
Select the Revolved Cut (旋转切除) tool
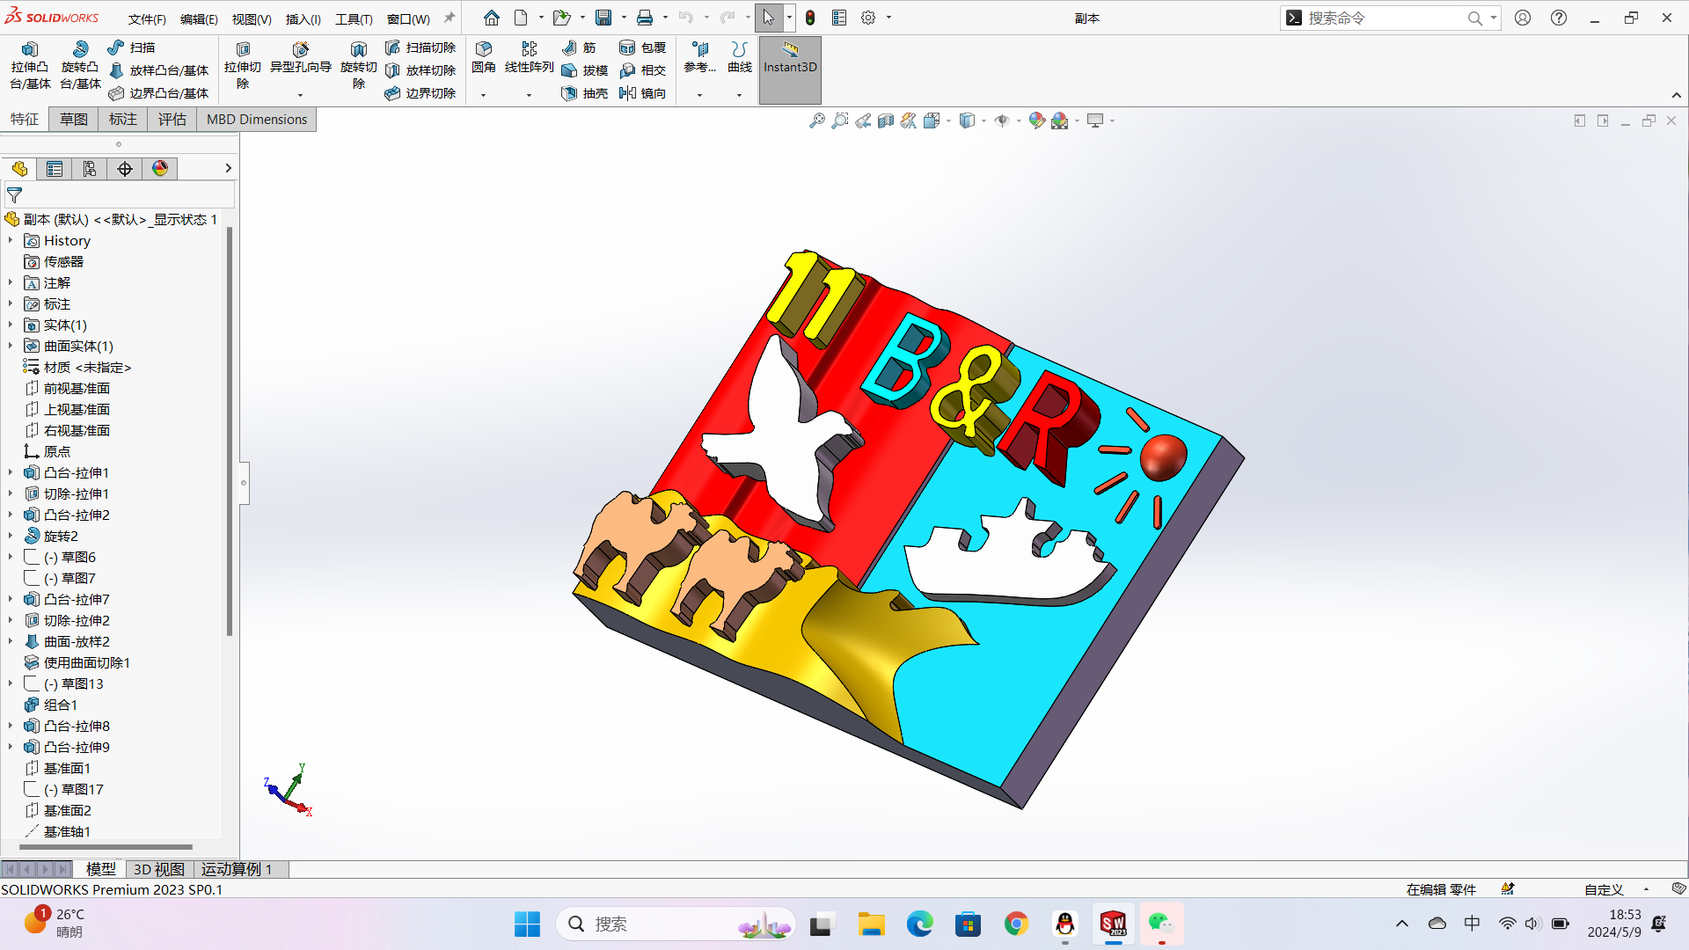pos(358,65)
